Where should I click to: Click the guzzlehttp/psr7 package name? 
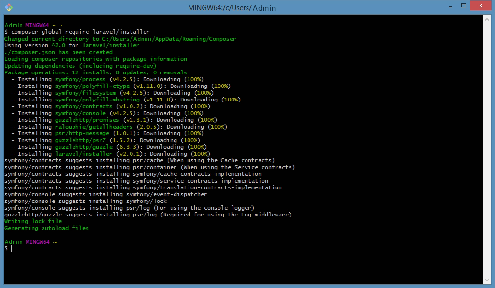click(x=80, y=140)
